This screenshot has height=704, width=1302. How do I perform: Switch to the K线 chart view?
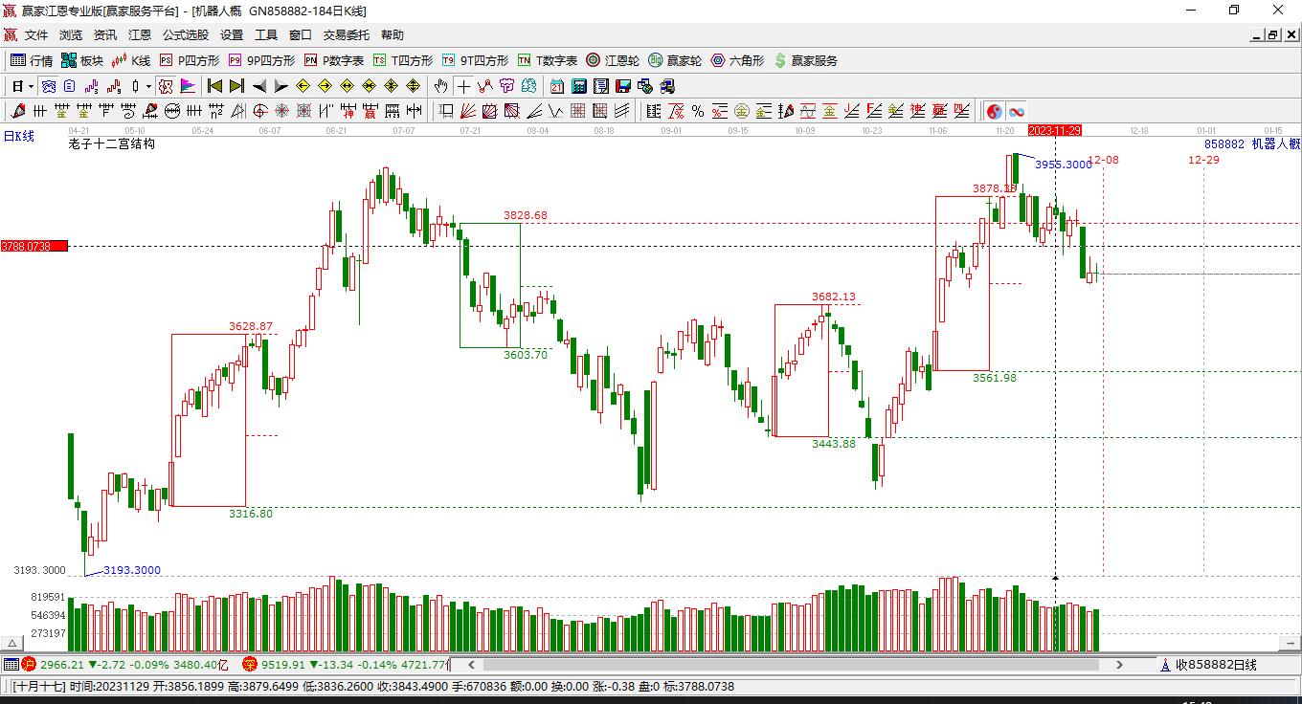pyautogui.click(x=131, y=60)
